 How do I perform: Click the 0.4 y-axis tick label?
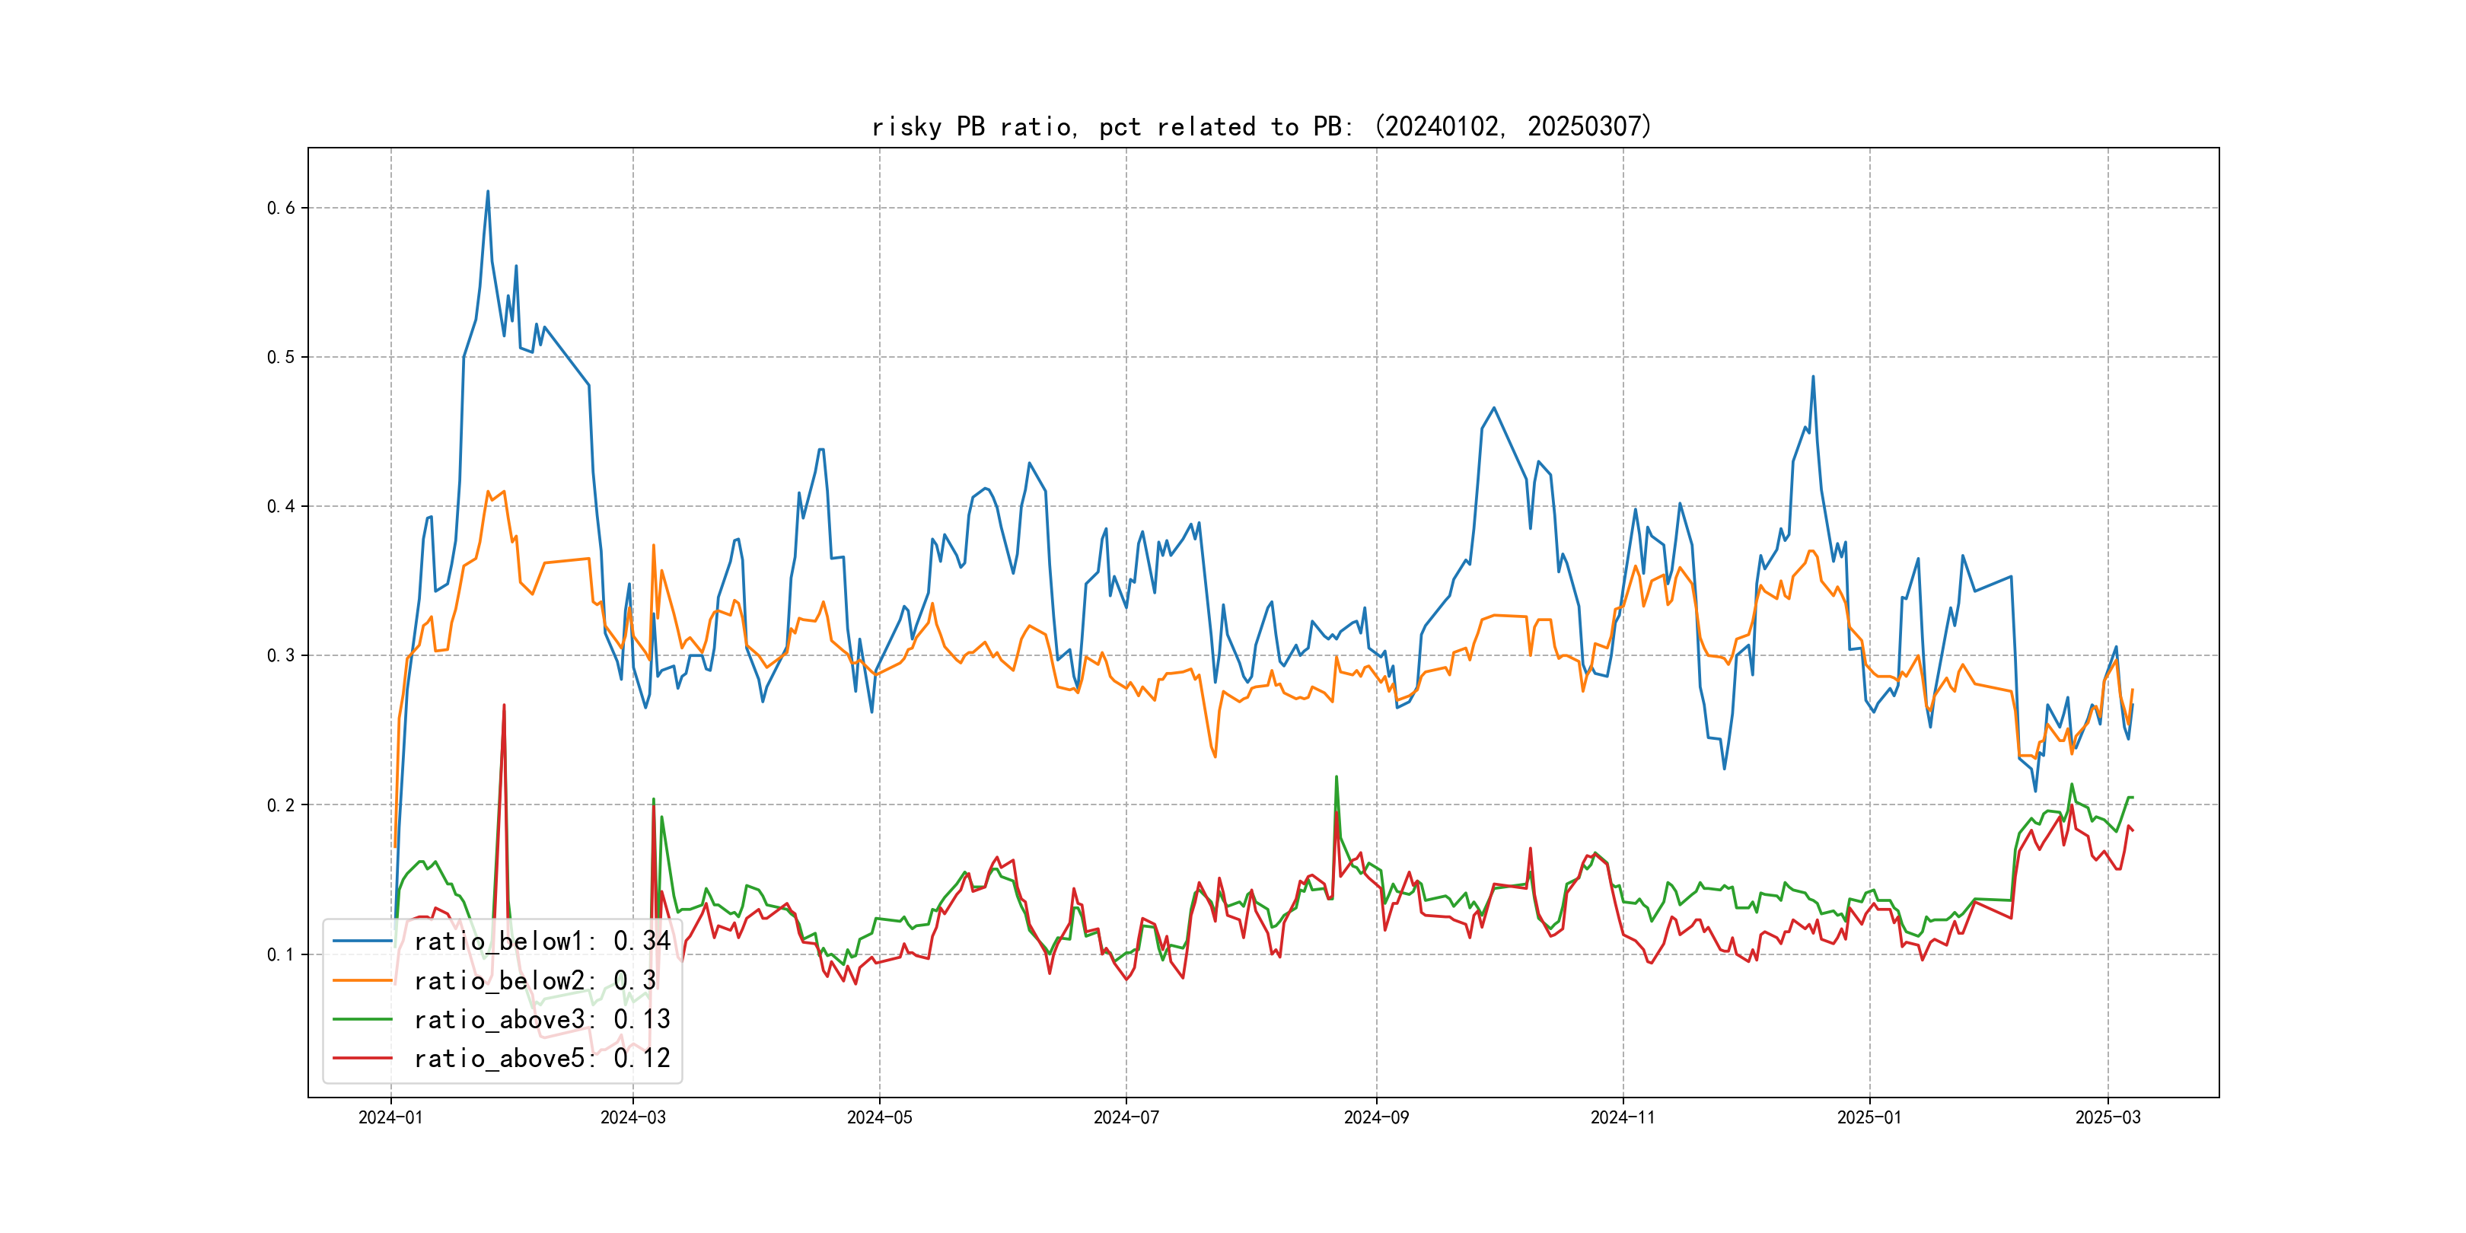[x=281, y=506]
